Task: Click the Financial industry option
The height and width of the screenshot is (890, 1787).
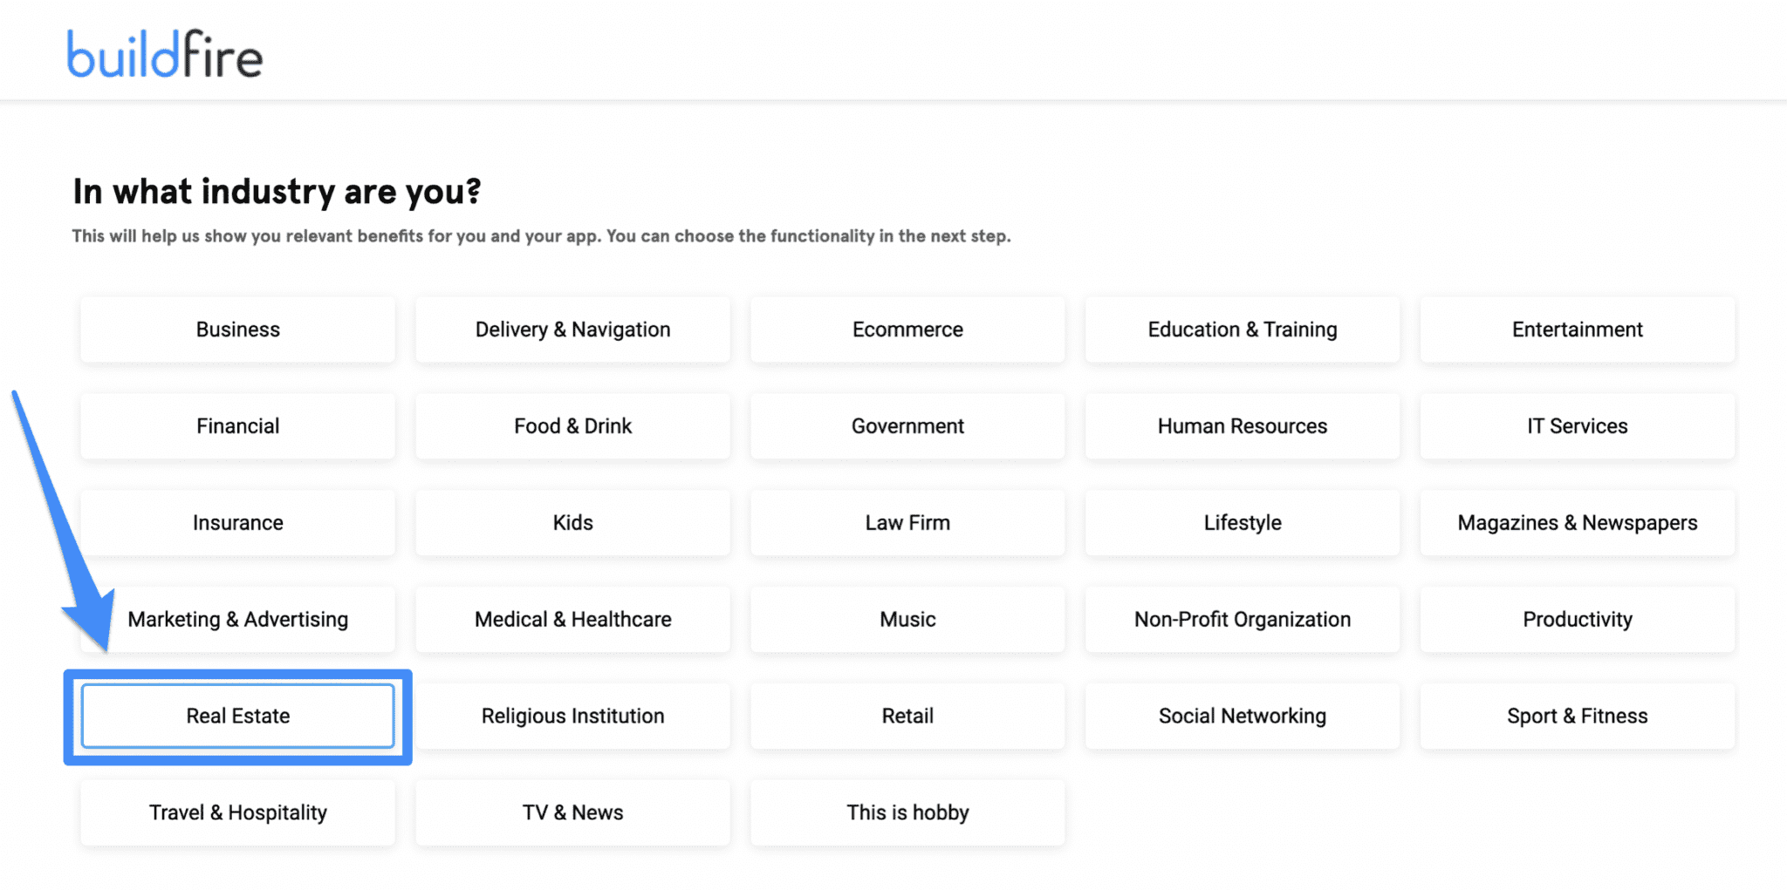Action: tap(237, 426)
